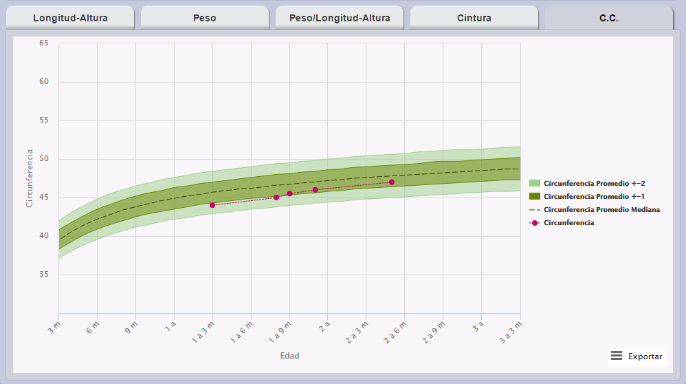Image resolution: width=686 pixels, height=384 pixels.
Task: Select the Peso/Longitud-Altura tab
Action: (x=340, y=18)
